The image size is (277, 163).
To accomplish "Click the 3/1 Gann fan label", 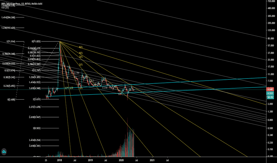I will (81, 57).
